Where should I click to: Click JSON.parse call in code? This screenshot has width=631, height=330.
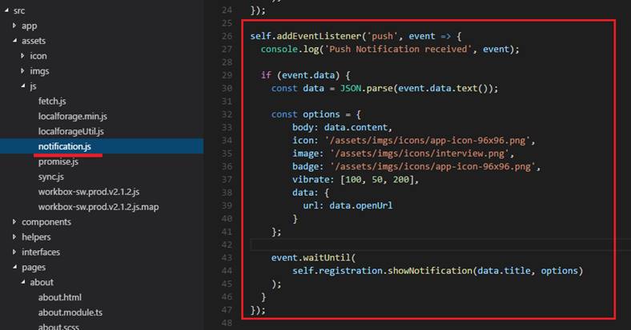(x=366, y=89)
